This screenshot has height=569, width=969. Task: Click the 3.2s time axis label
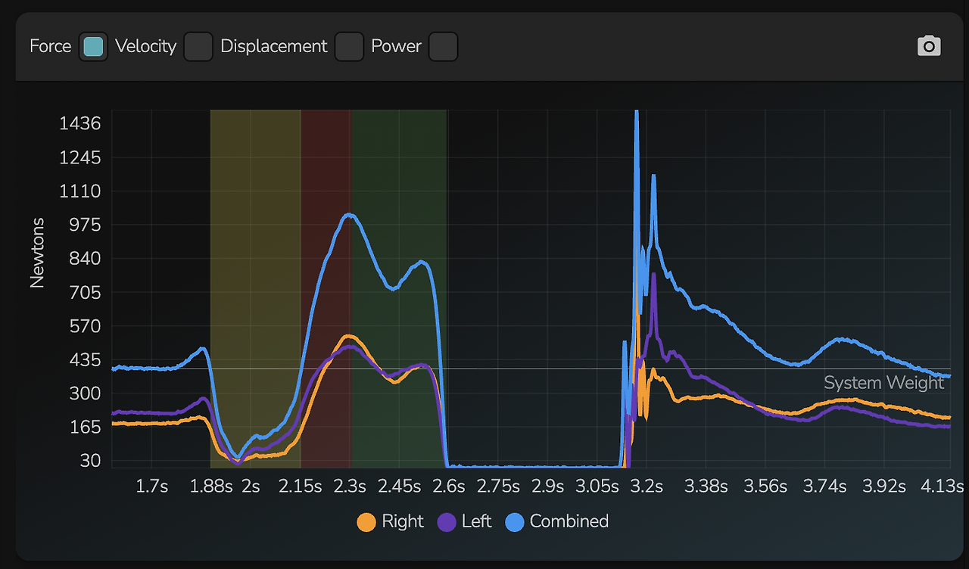pyautogui.click(x=647, y=486)
